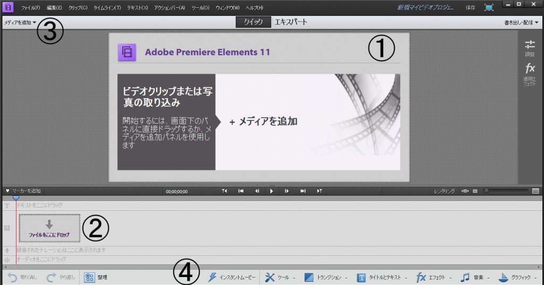This screenshot has height=285, width=544.
Task: Click the マーカーを追加 button
Action: point(23,191)
